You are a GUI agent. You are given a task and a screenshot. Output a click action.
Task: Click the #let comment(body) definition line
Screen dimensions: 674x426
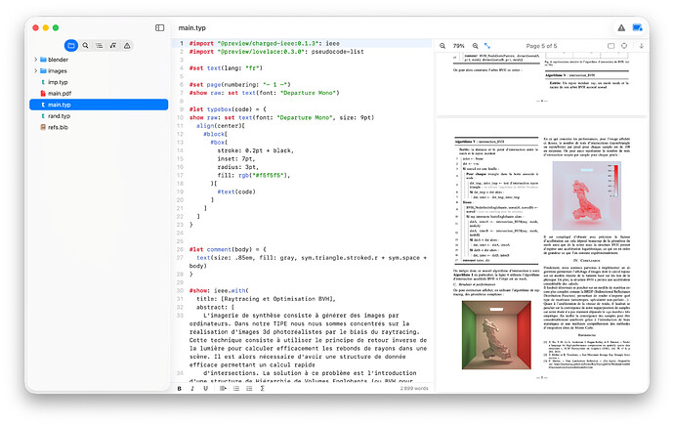pyautogui.click(x=228, y=249)
